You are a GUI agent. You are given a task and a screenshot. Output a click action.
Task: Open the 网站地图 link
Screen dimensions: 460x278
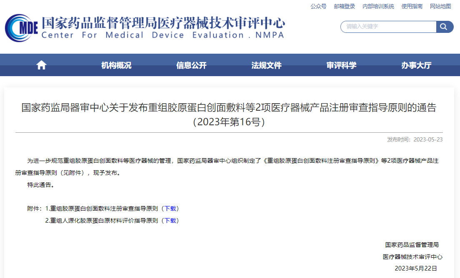tap(440, 6)
